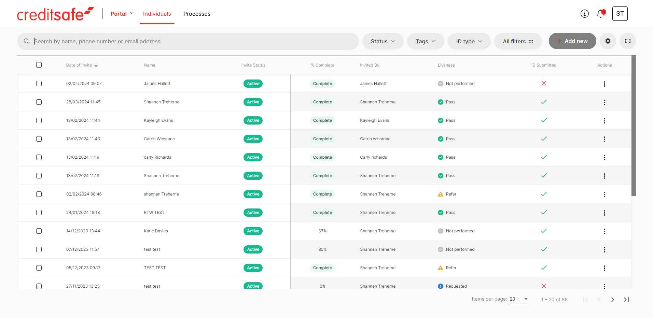This screenshot has width=653, height=318.
Task: Click Complete badge in Catrin Winstone row
Action: tap(322, 139)
